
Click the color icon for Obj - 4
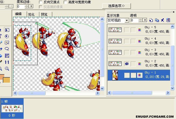(x=140, y=41)
